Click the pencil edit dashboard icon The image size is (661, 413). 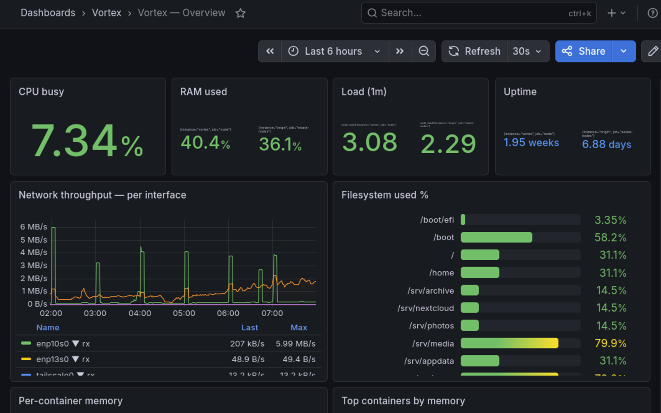pyautogui.click(x=652, y=51)
